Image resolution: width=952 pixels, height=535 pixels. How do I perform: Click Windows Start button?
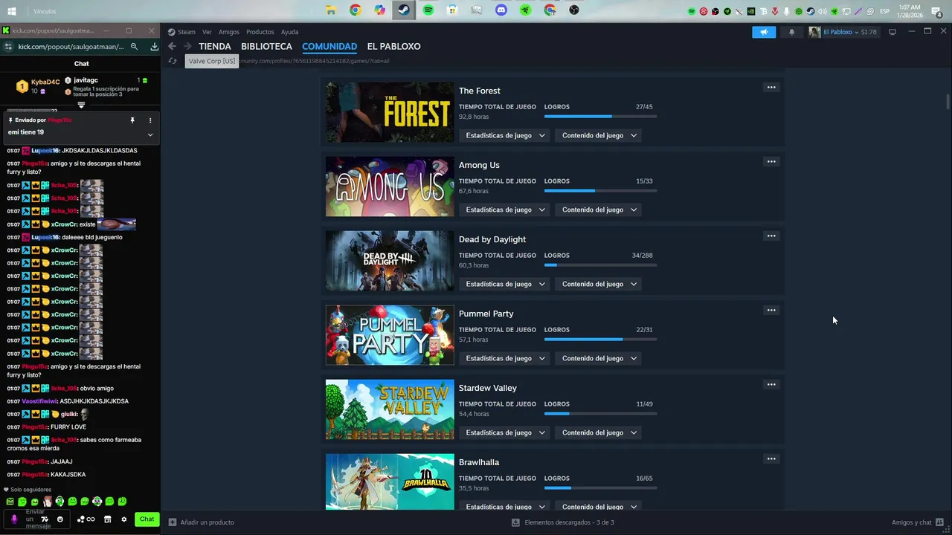pos(12,11)
